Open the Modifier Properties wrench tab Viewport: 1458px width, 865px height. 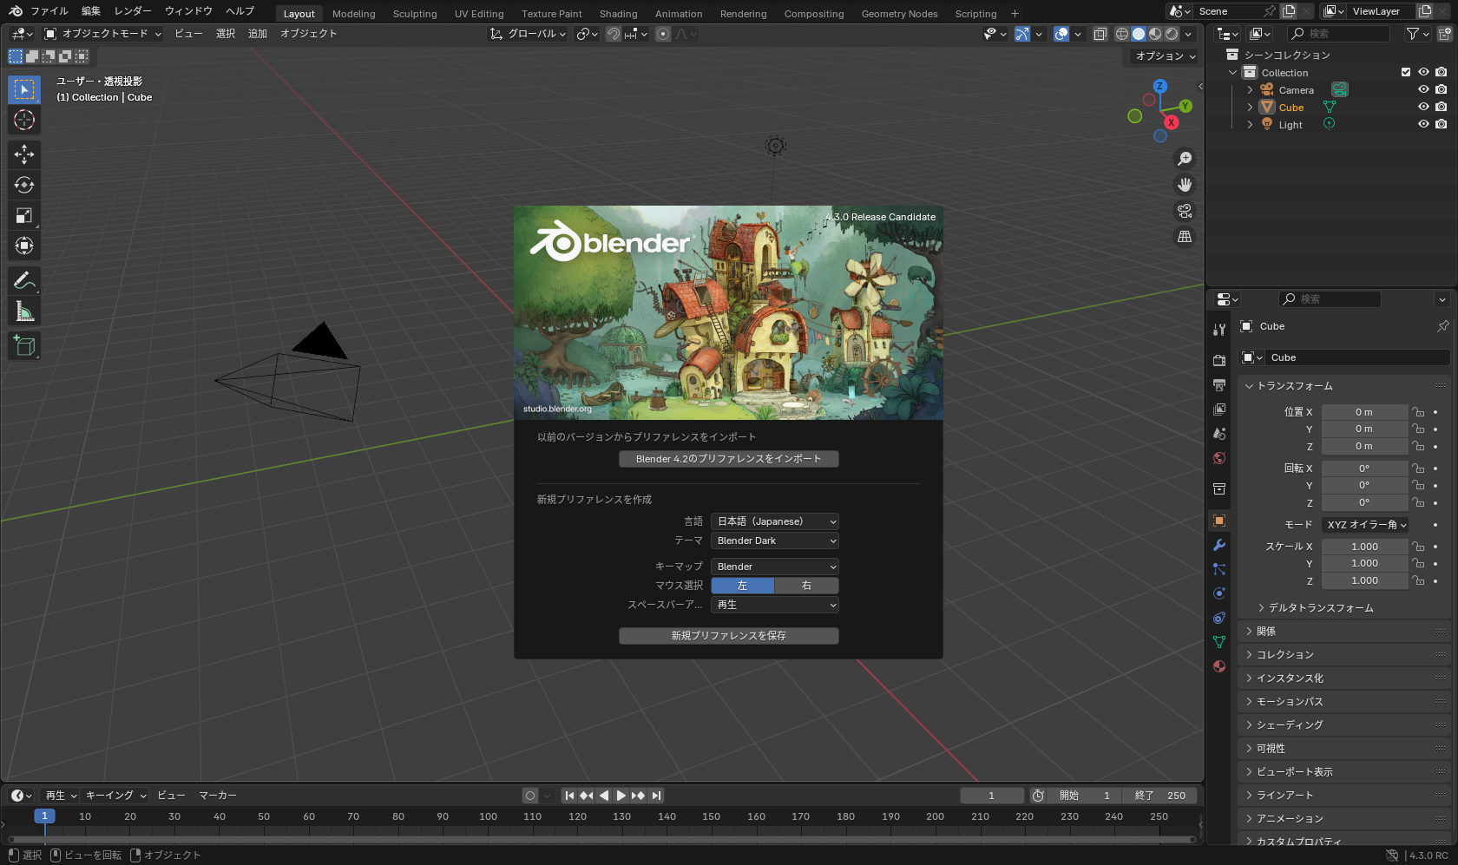click(1218, 544)
